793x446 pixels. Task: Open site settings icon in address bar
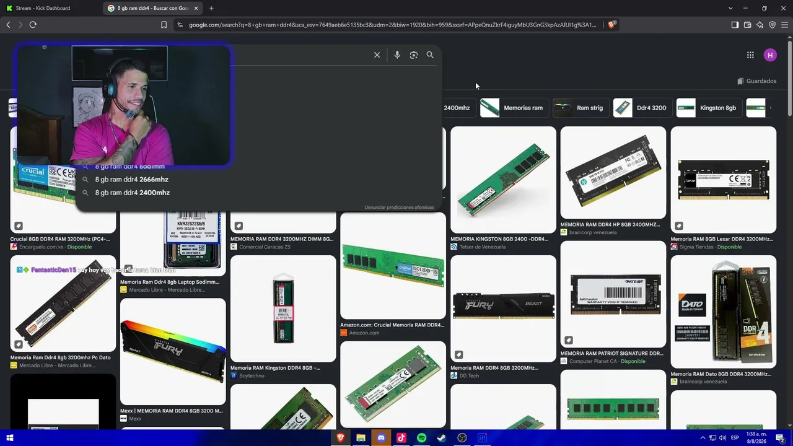point(180,25)
